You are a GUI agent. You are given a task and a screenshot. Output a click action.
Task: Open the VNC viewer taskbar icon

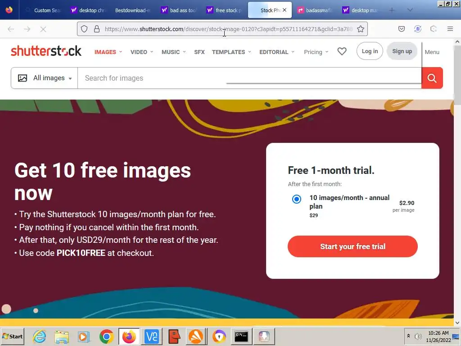coord(152,336)
